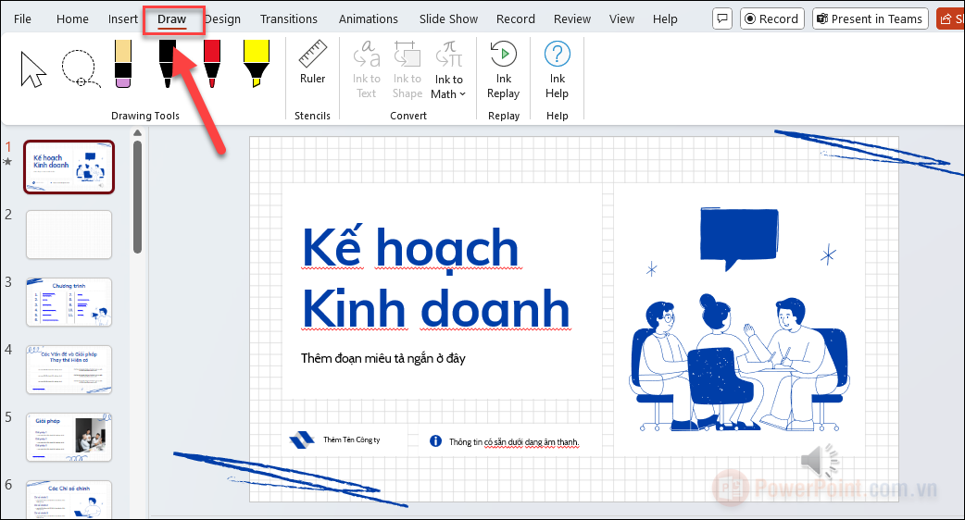Click the company logo icon on slide
Image resolution: width=965 pixels, height=520 pixels.
[302, 440]
